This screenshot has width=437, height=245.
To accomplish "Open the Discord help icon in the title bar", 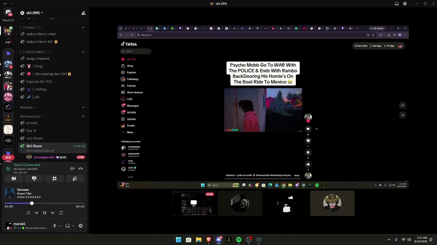I will (x=405, y=4).
